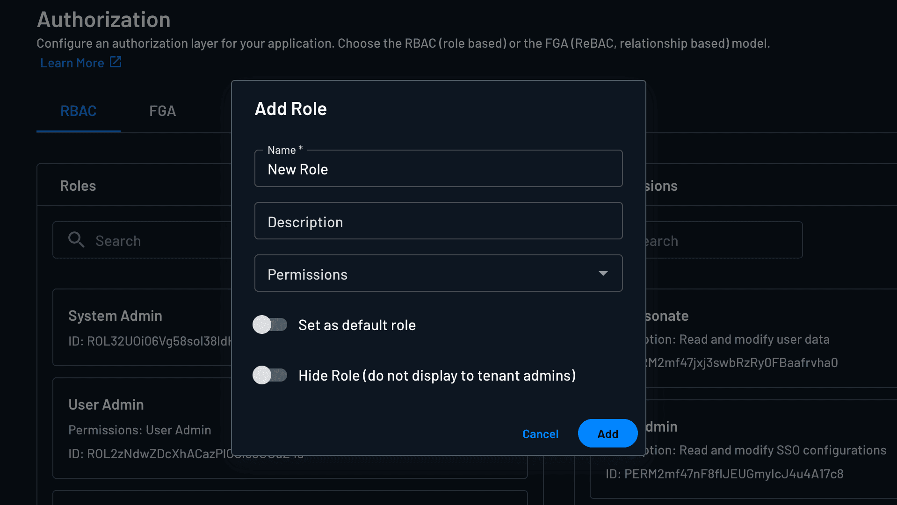Toggle the default role switch off again

click(270, 325)
